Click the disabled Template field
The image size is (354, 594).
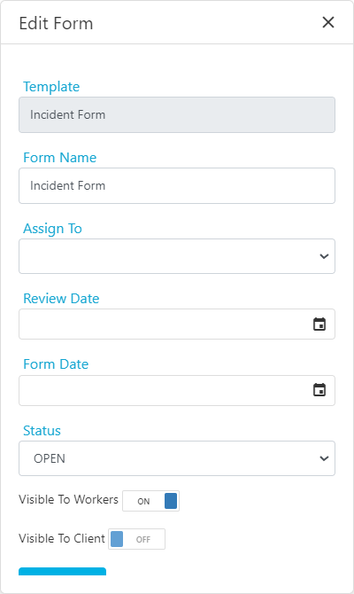point(177,114)
